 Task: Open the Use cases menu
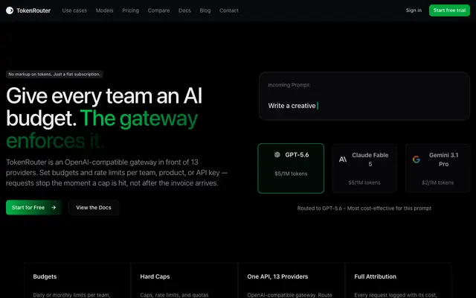coord(74,10)
